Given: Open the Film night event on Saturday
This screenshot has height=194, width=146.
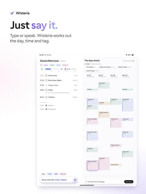Looking at the screenshot, I should click(x=104, y=164).
